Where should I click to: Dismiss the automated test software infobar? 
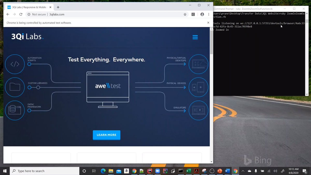click(208, 23)
